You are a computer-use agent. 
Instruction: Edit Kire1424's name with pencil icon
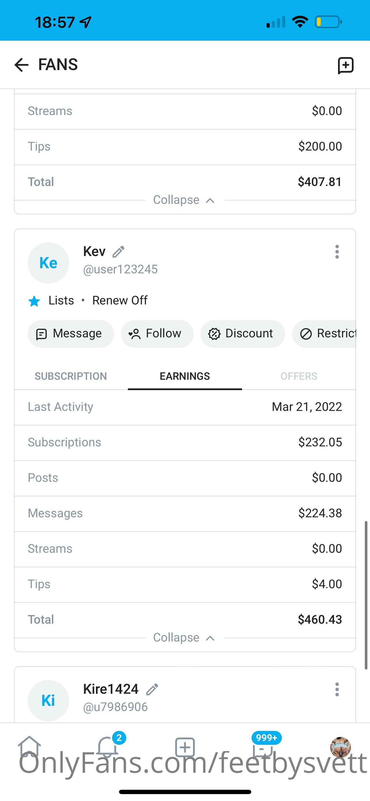point(152,689)
